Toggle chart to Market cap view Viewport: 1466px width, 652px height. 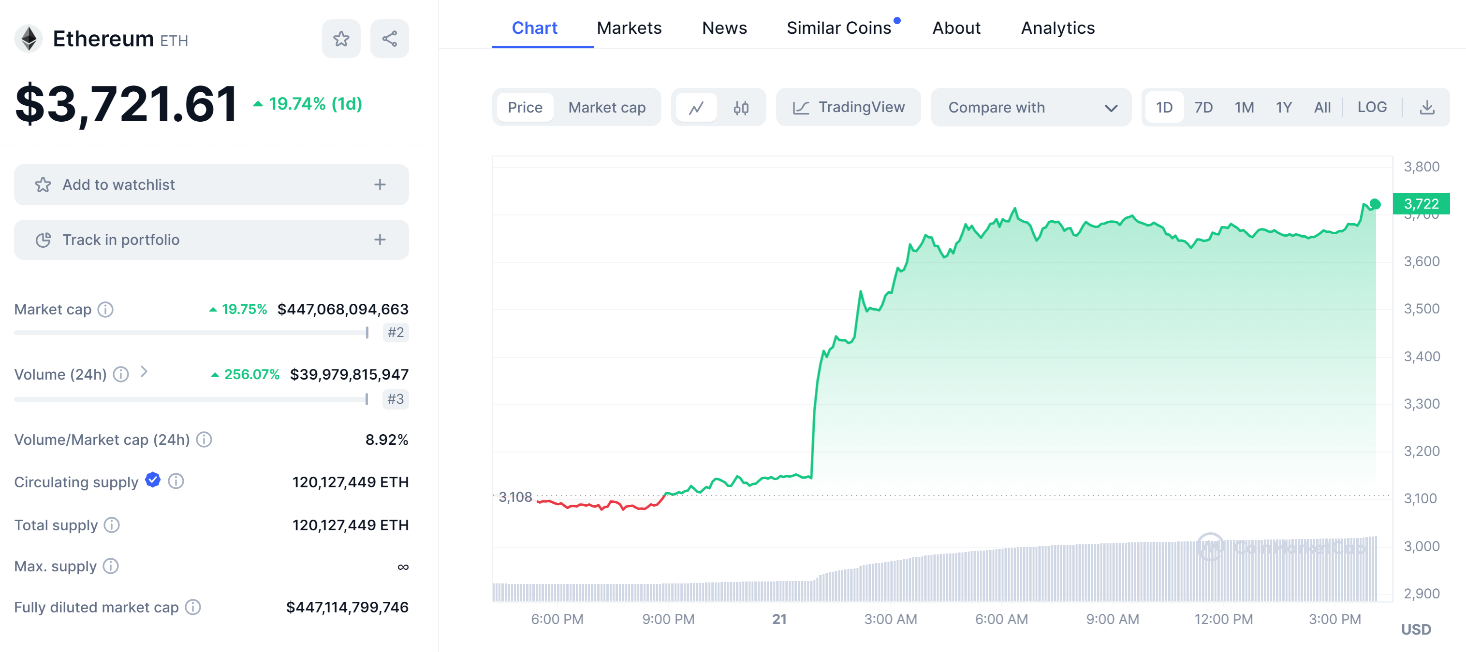[606, 107]
